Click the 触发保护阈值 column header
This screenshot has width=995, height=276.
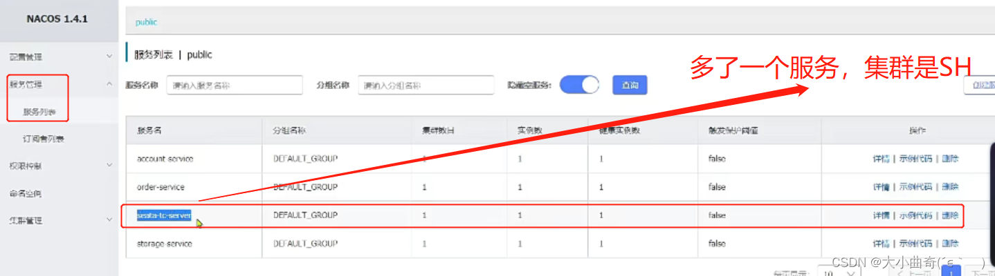(x=733, y=130)
